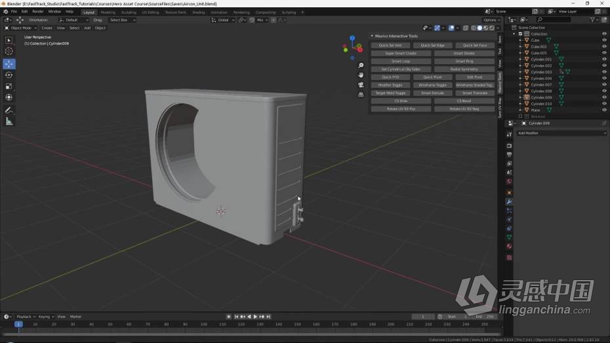The height and width of the screenshot is (343, 610).
Task: Play the animation forward
Action: (x=255, y=317)
